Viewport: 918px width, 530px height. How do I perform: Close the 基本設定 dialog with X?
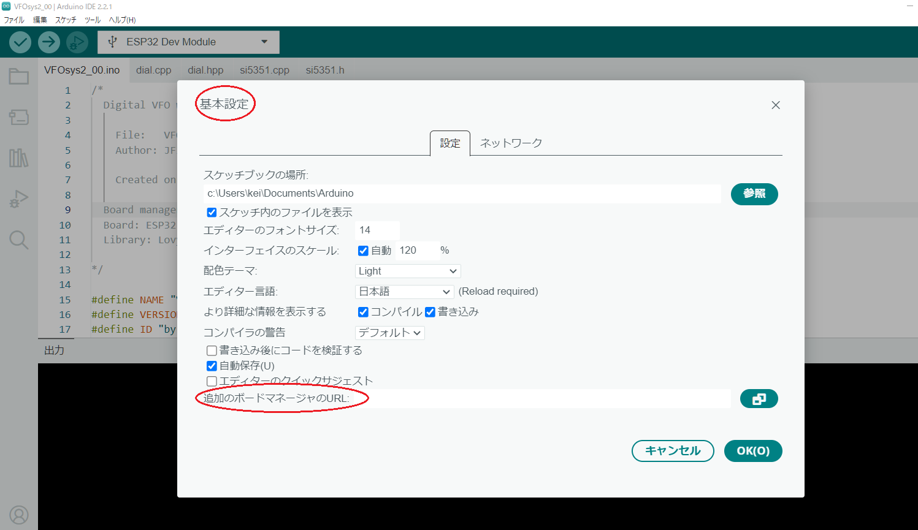[776, 105]
